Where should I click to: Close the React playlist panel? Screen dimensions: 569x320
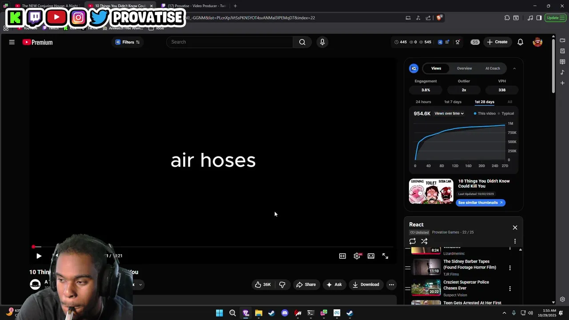(515, 228)
